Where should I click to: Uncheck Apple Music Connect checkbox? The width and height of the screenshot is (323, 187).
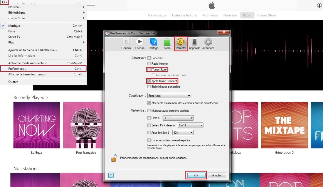click(149, 81)
